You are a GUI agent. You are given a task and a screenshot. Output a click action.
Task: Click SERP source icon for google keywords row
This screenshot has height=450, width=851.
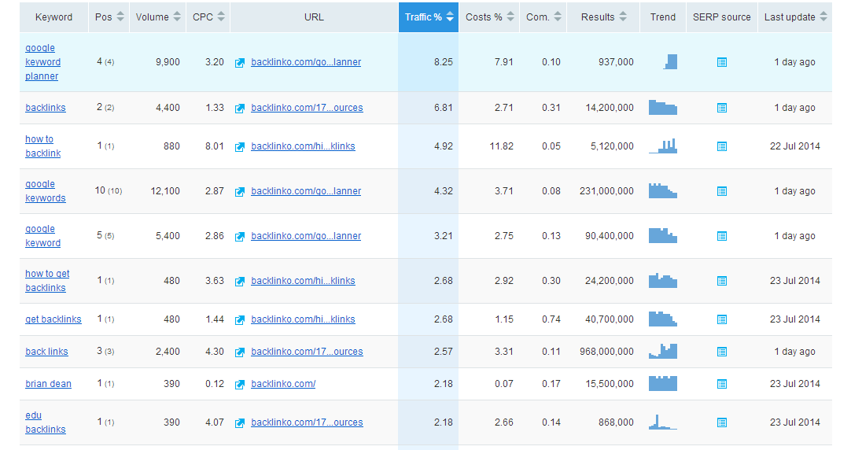[722, 191]
